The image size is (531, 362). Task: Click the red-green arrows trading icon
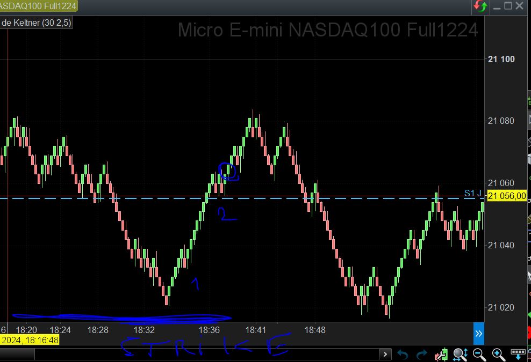coord(480,6)
